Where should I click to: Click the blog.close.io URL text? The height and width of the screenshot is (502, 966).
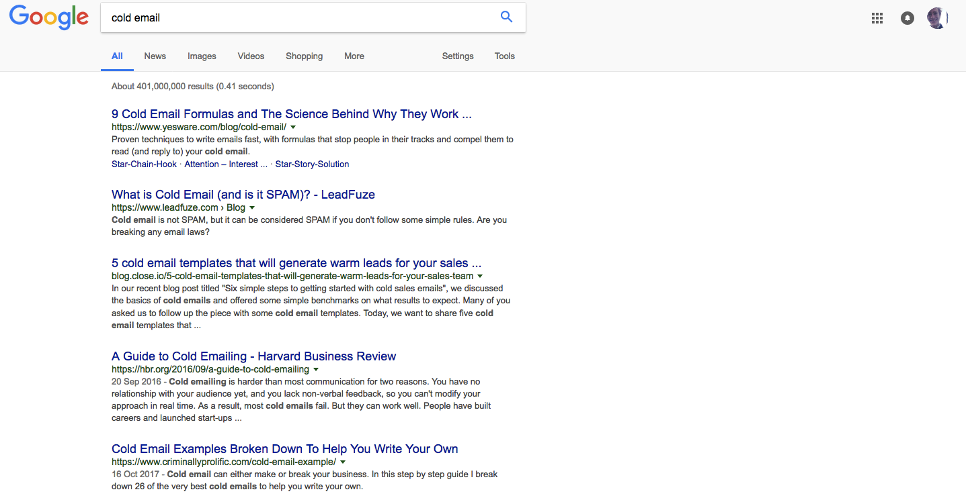click(292, 276)
